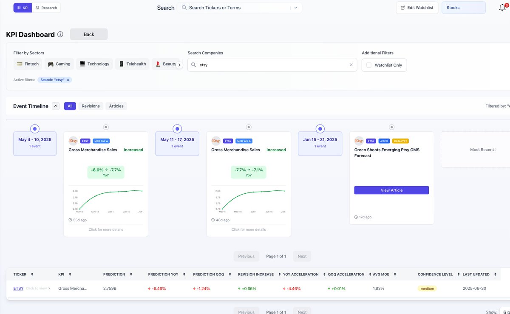Click the Next button under the timeline
510x314 pixels.
302,256
